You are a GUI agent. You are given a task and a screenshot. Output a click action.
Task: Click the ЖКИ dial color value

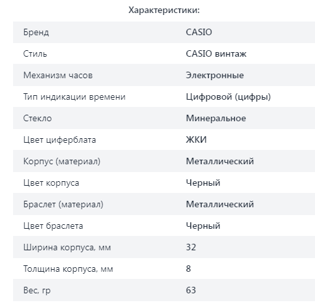point(196,139)
